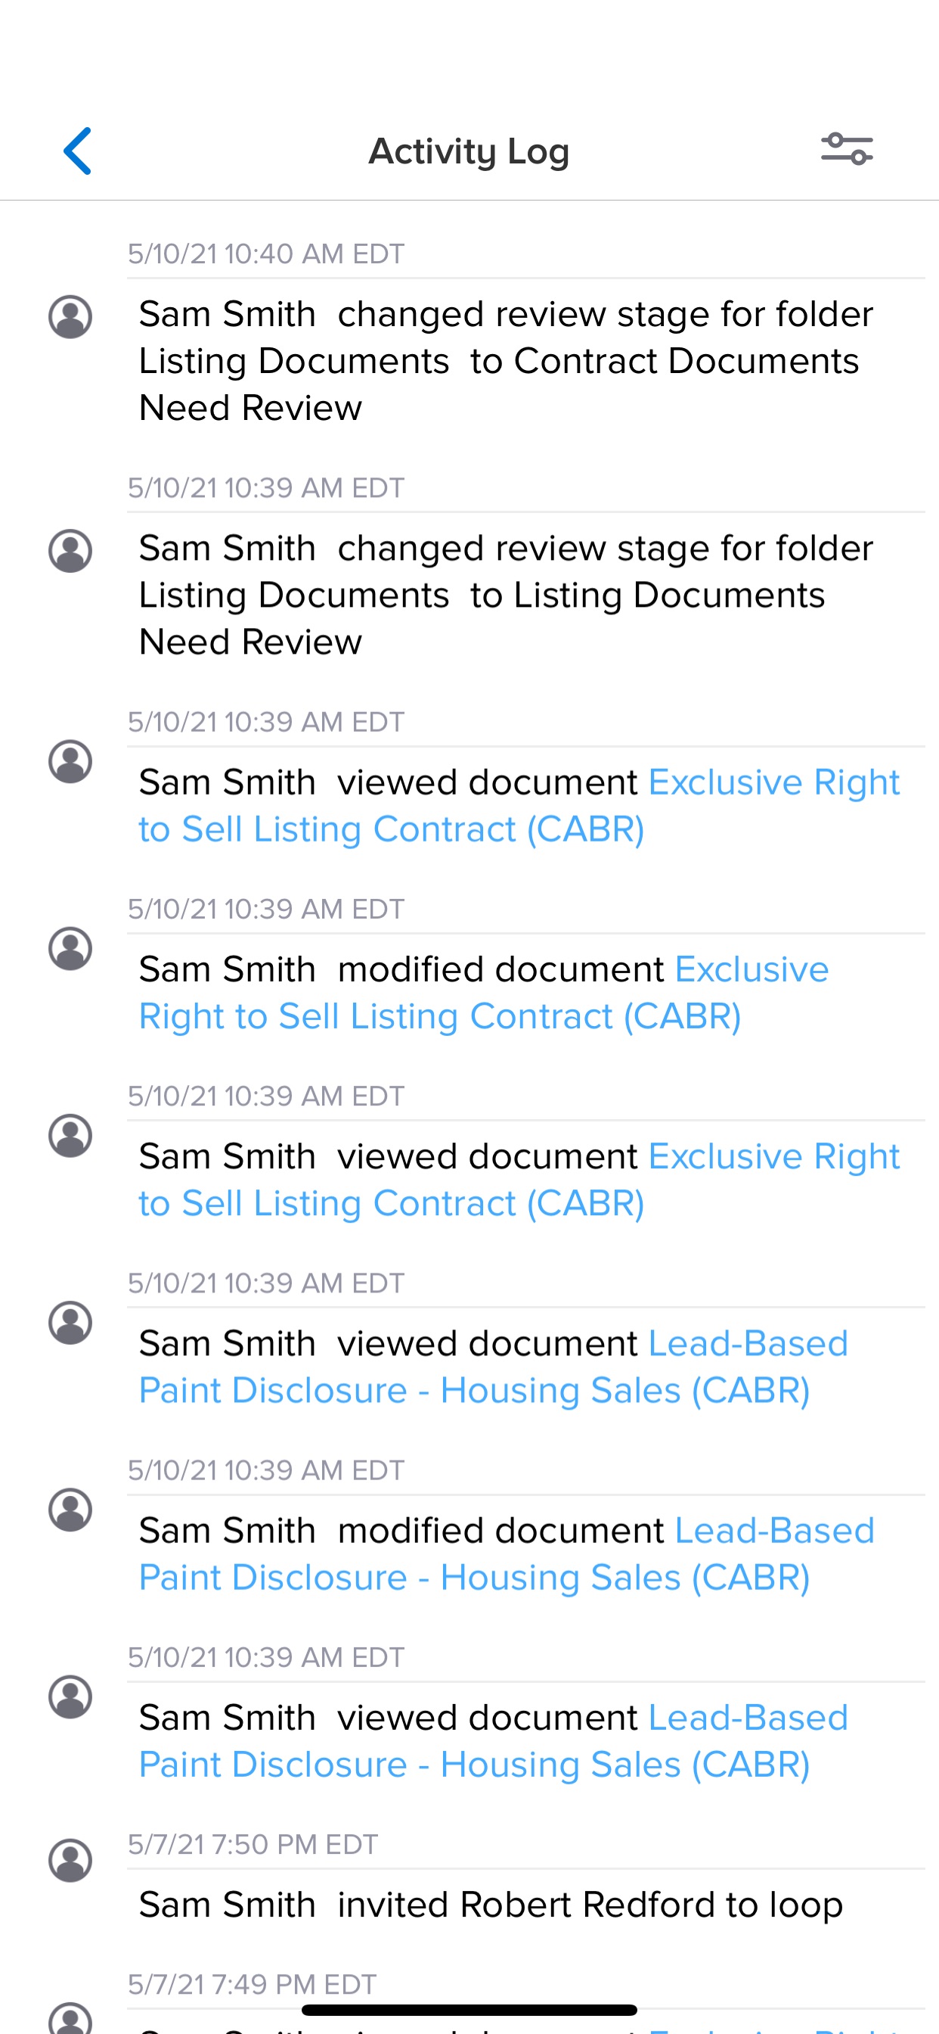Click the avatar next to Listing Documents Need Review entry
This screenshot has height=2034, width=939.
point(70,549)
